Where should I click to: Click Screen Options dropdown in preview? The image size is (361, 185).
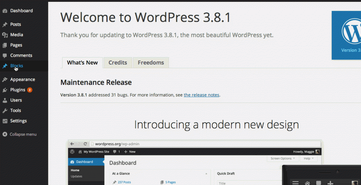point(283,159)
